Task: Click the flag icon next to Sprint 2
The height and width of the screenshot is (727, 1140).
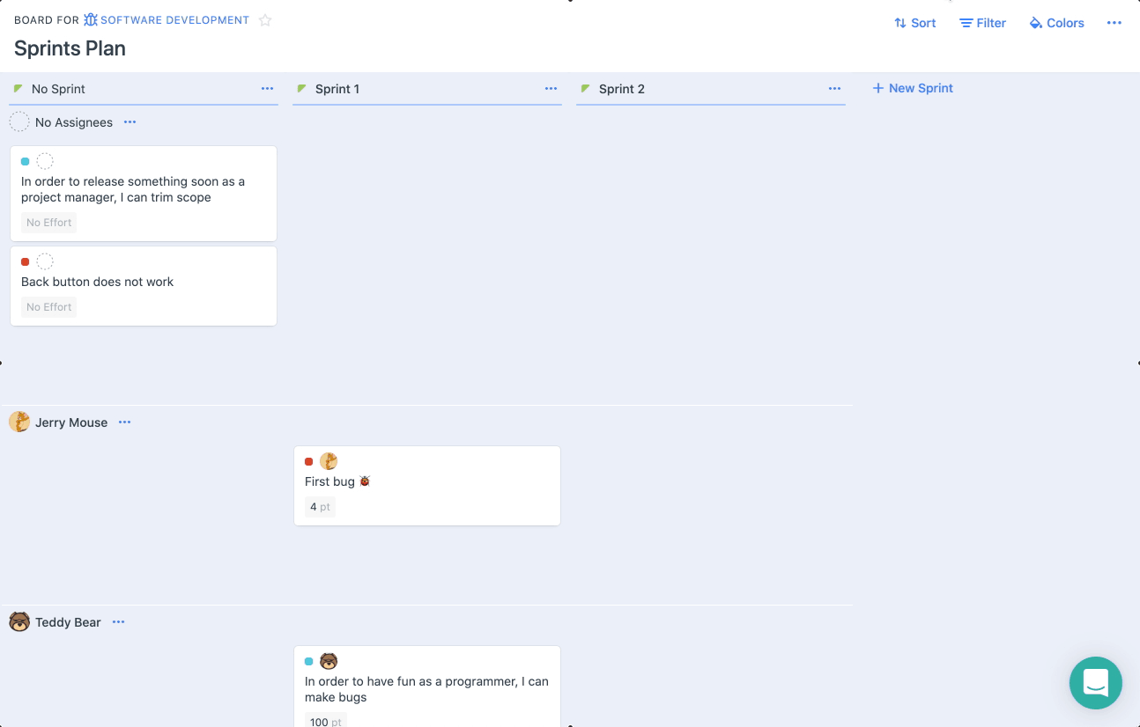Action: pyautogui.click(x=586, y=89)
